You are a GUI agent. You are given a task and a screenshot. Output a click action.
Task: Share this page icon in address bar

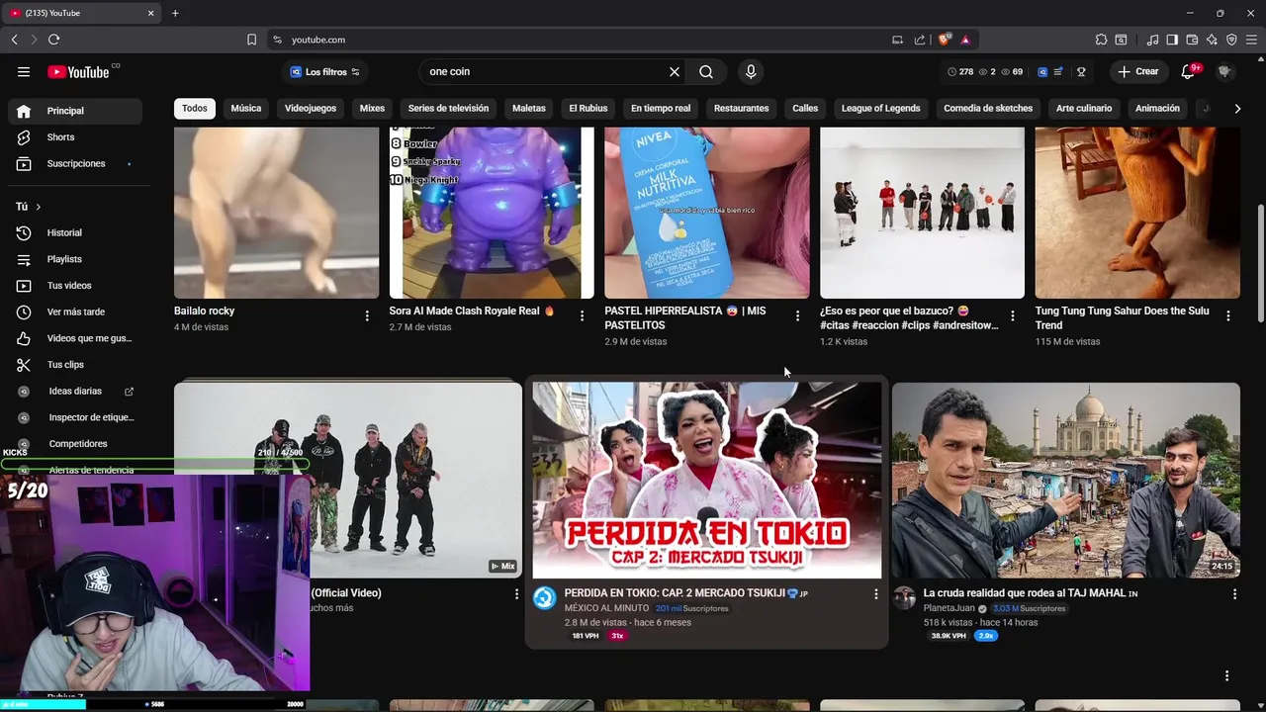(920, 40)
